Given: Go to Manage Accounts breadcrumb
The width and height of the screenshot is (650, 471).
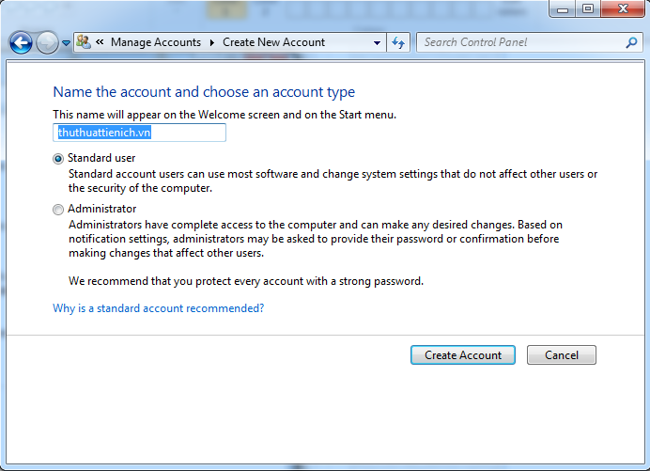Looking at the screenshot, I should click(x=155, y=42).
